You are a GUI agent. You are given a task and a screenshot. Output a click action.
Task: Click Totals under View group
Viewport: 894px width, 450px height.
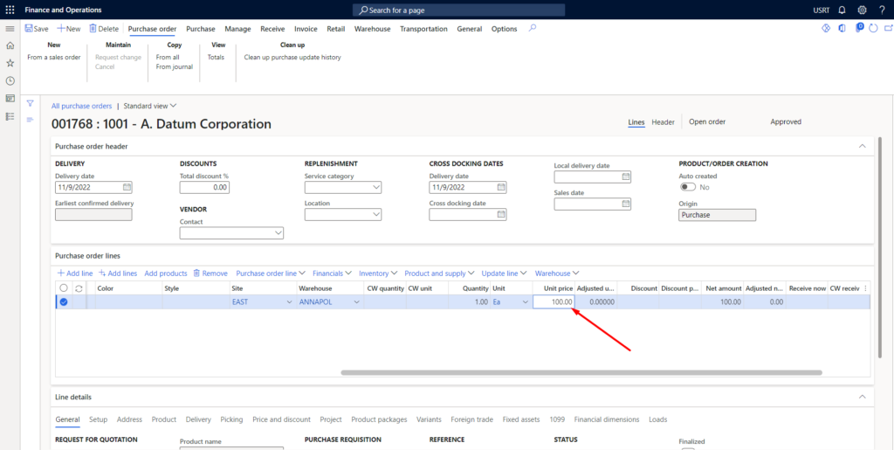point(216,57)
